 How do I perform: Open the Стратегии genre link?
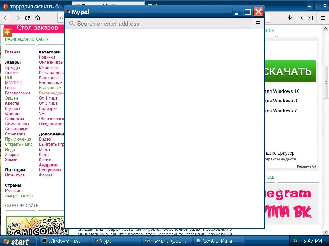(x=14, y=119)
